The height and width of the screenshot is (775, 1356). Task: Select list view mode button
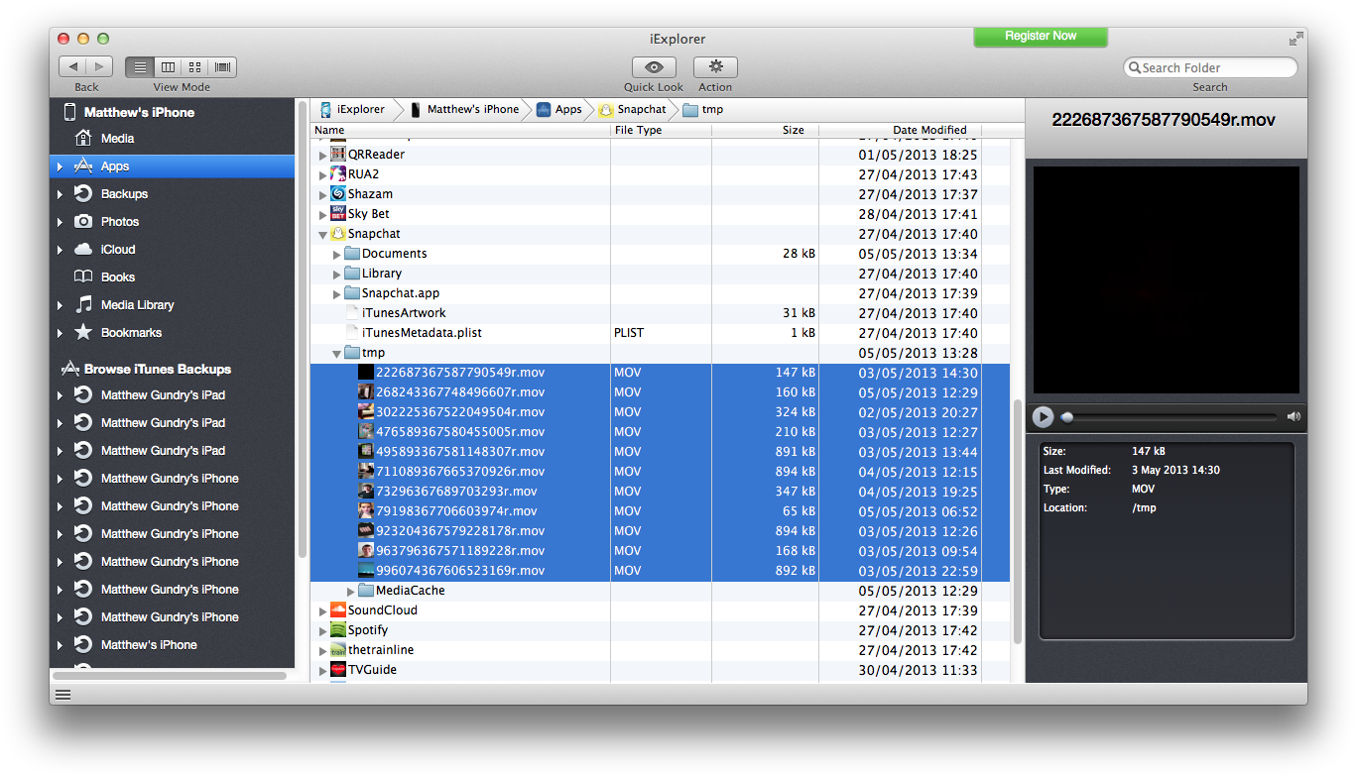(x=140, y=67)
